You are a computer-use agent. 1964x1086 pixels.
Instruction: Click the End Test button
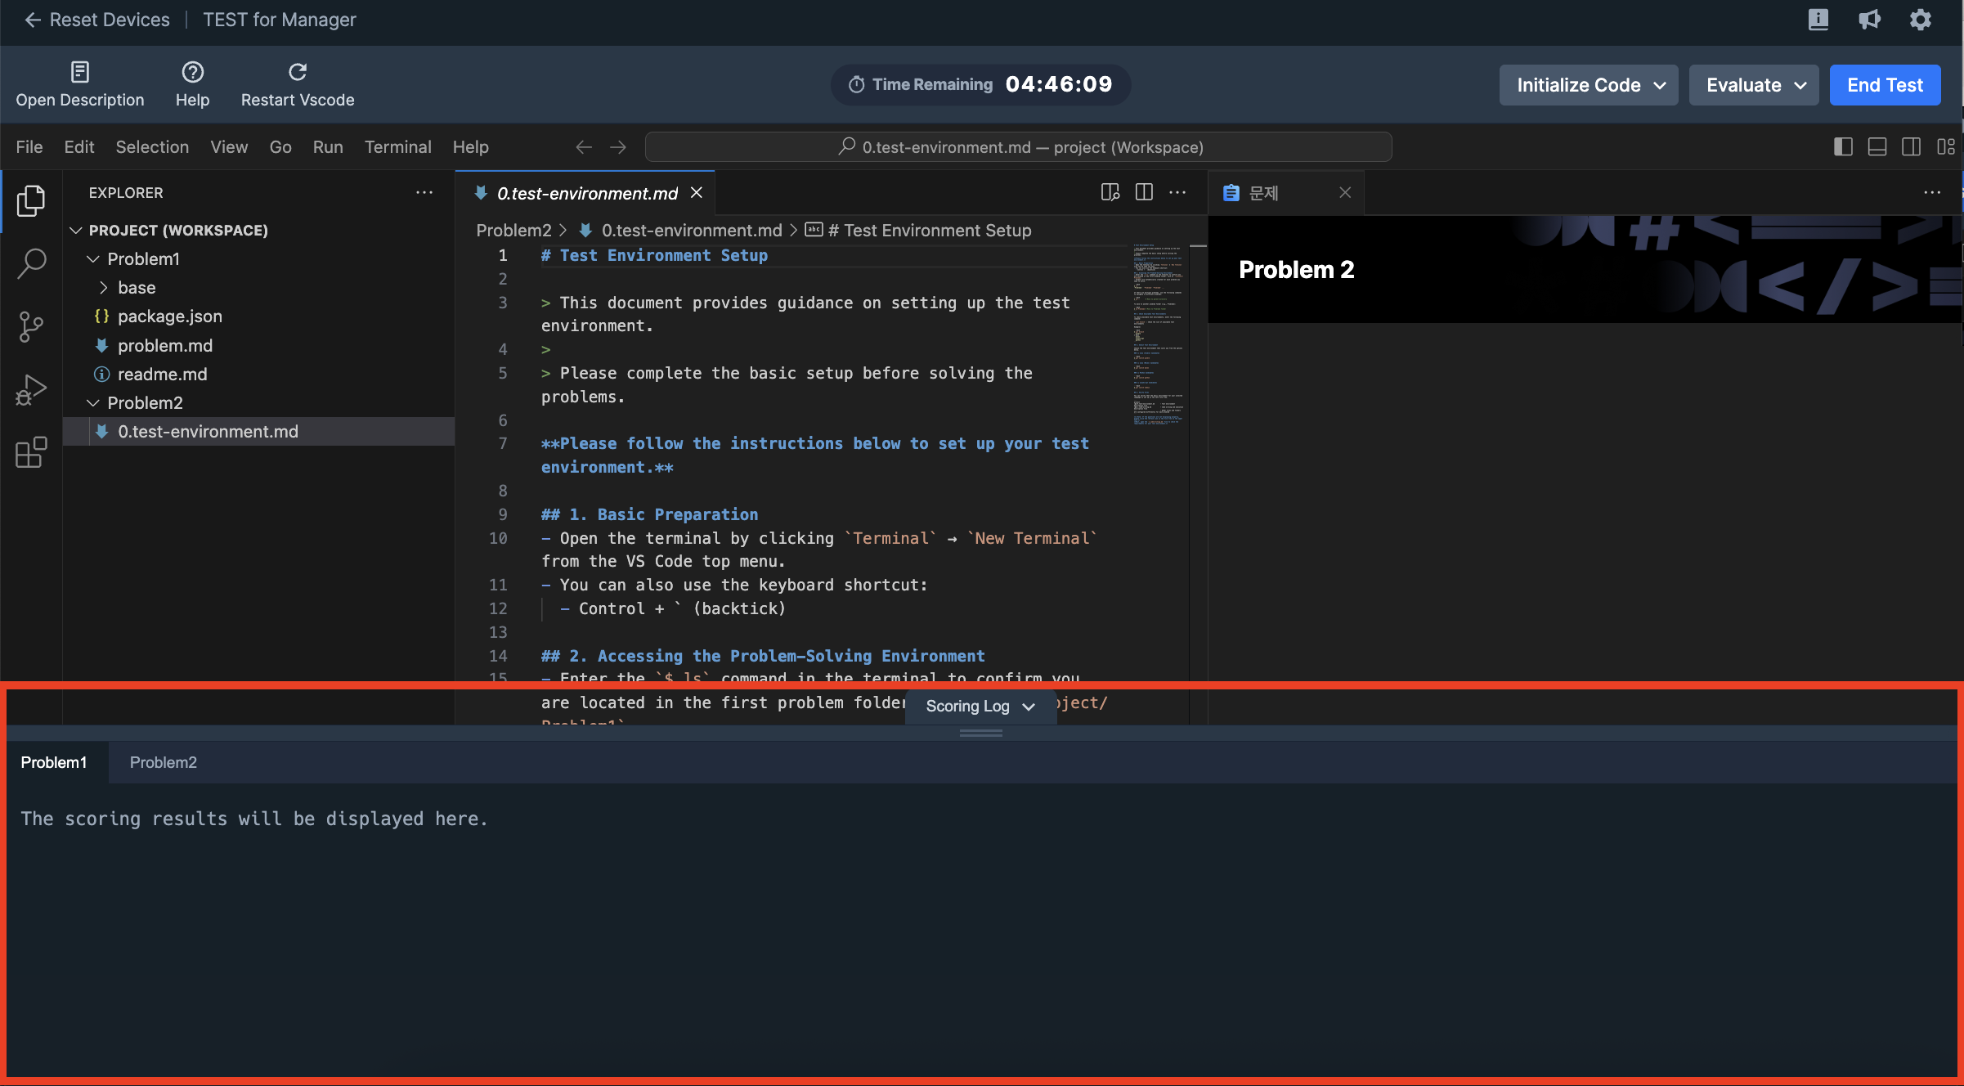pyautogui.click(x=1884, y=85)
